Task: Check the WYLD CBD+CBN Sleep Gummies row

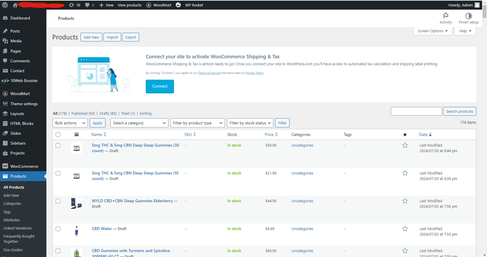Action: (x=58, y=201)
